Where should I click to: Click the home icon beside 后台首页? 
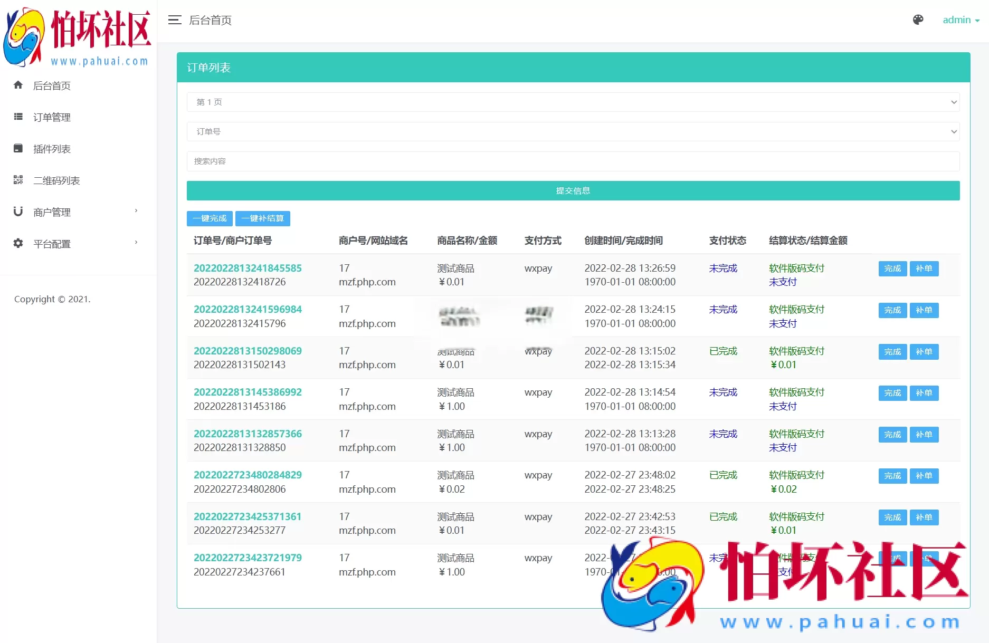click(18, 85)
